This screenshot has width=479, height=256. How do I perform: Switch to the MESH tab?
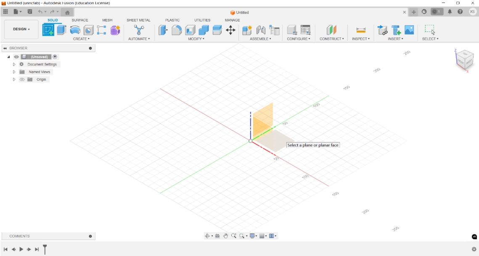pyautogui.click(x=107, y=20)
